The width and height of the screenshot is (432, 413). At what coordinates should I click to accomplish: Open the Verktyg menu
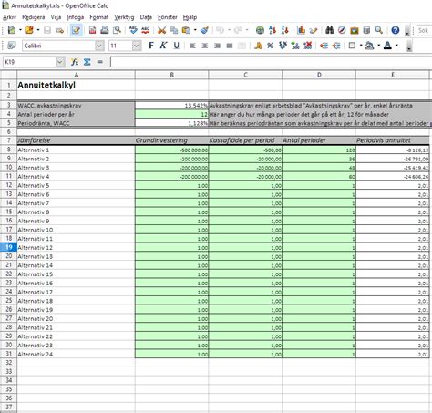(124, 17)
